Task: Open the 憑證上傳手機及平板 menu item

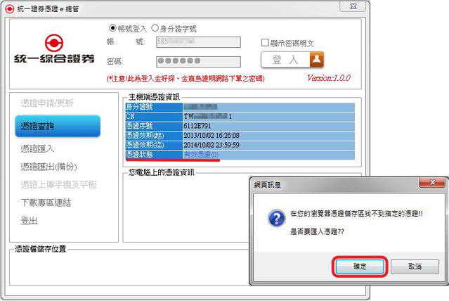Action: [x=58, y=185]
